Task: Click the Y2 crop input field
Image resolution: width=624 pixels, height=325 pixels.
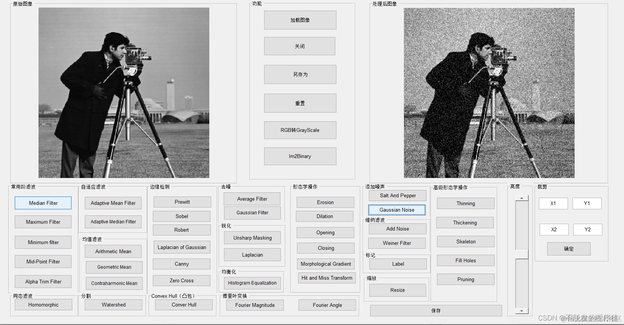Action: click(x=588, y=229)
